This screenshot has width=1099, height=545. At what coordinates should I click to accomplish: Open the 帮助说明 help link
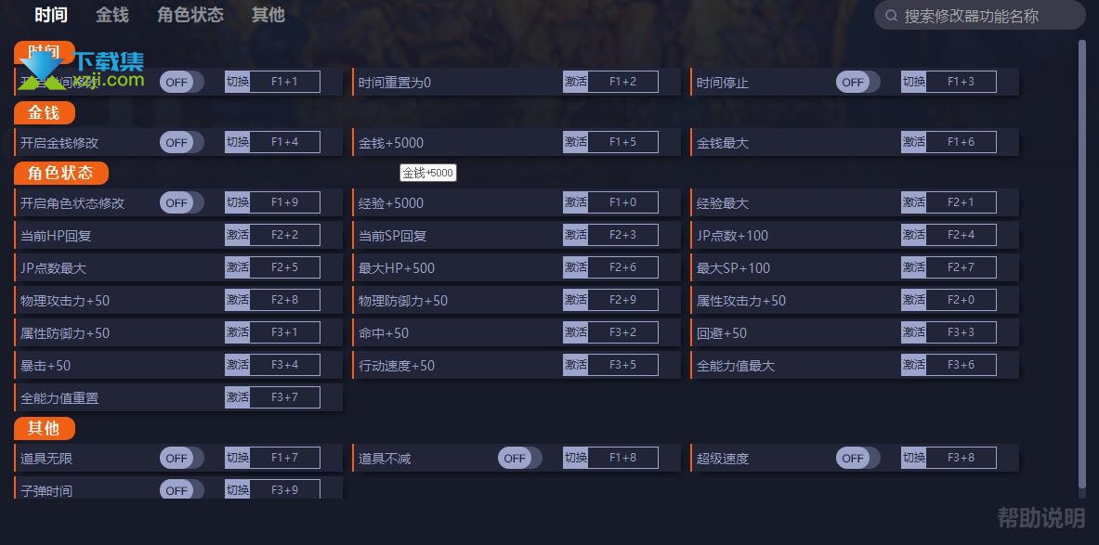click(1040, 518)
